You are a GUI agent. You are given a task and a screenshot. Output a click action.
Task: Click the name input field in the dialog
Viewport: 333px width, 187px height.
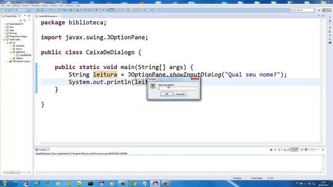tap(177, 89)
